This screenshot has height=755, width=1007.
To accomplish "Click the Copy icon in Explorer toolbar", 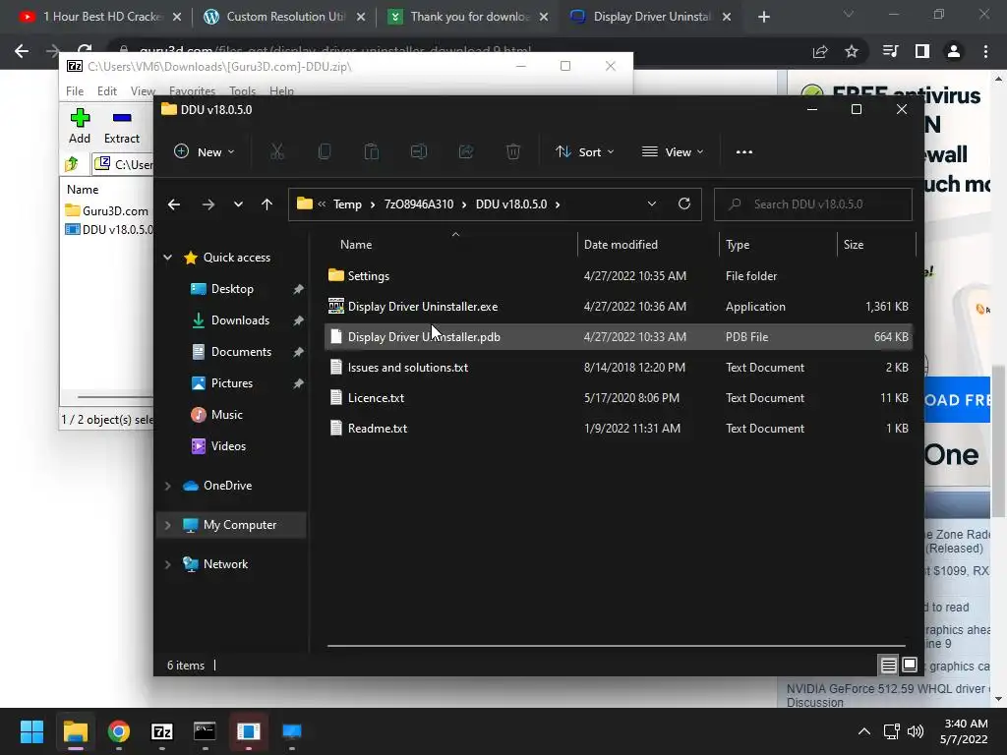I will click(325, 151).
